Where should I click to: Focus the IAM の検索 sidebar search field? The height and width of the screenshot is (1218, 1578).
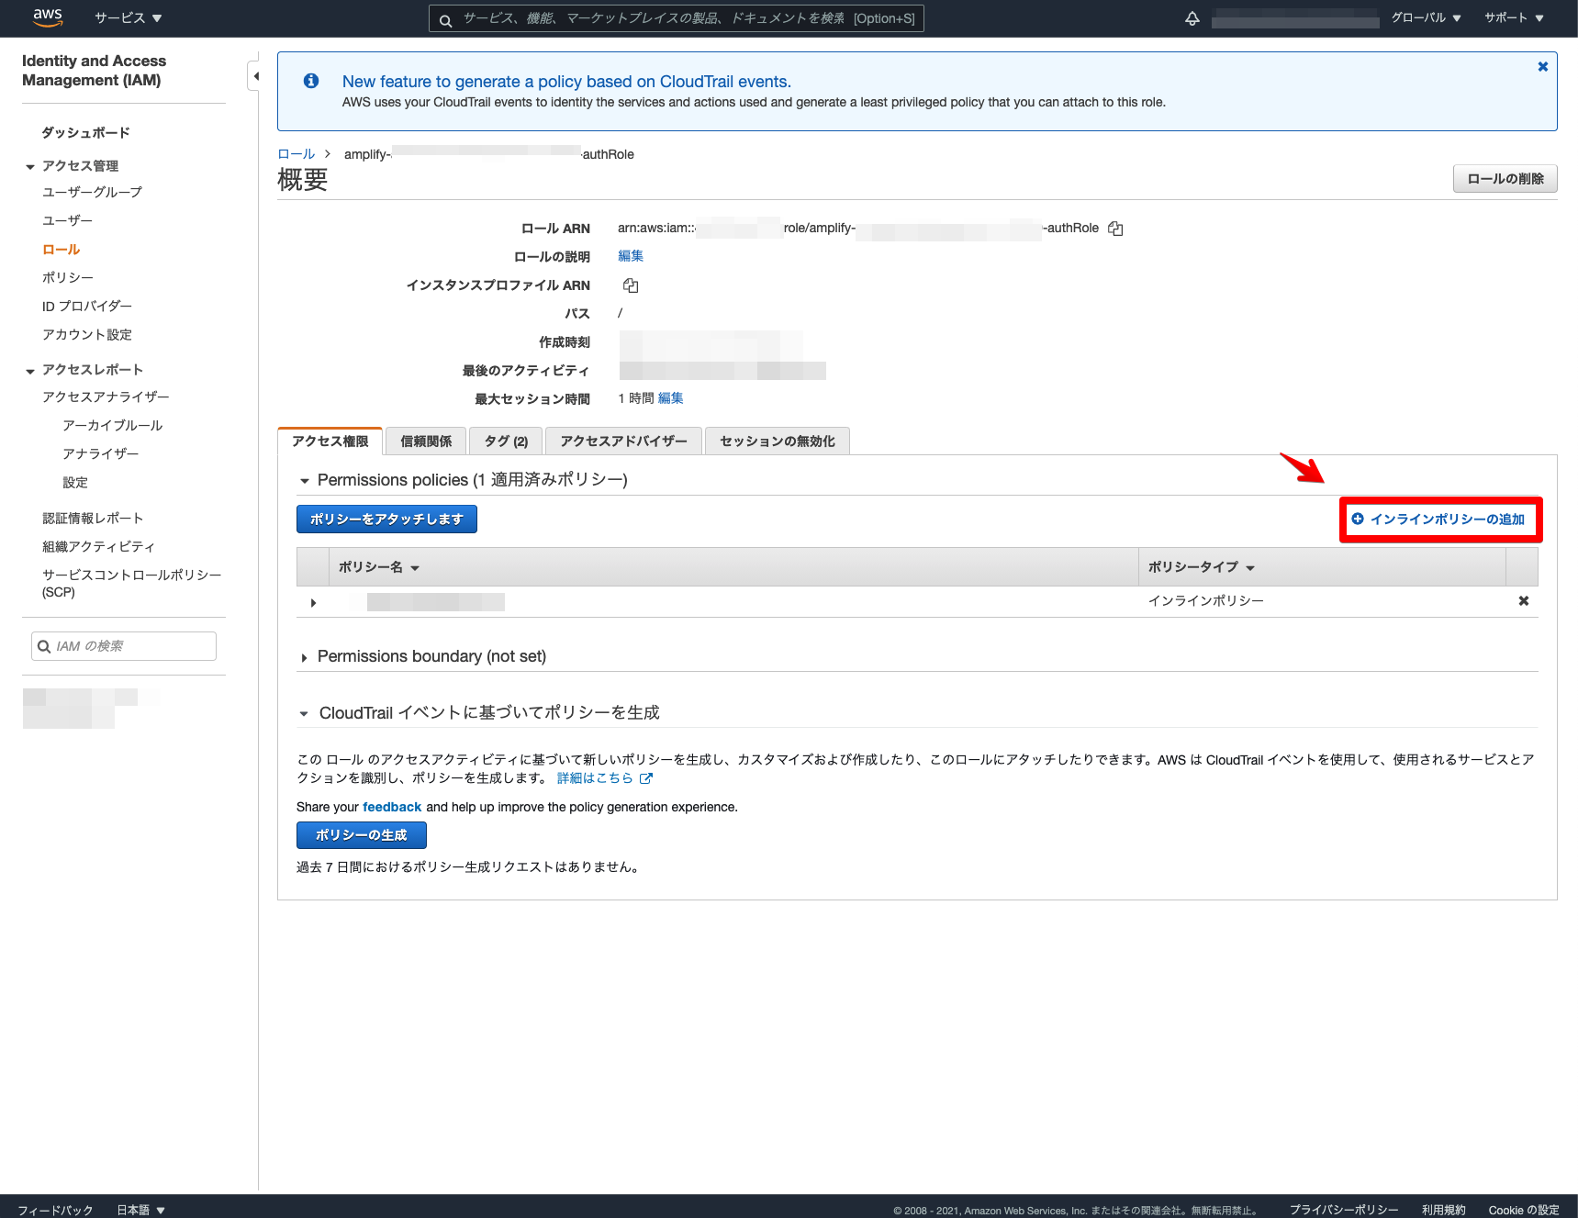[x=124, y=646]
